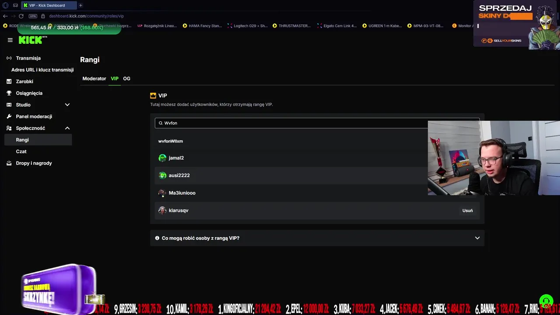Click Studio monitor icon
Viewport: 560px width, 315px height.
pyautogui.click(x=9, y=105)
